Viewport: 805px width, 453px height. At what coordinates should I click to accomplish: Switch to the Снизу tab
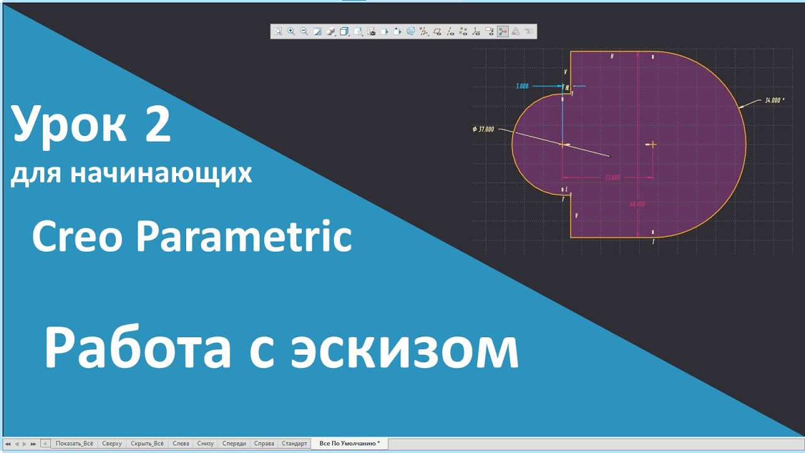click(x=206, y=444)
